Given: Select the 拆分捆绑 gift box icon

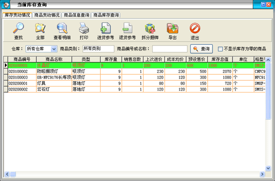Looking at the screenshot, I should [150, 28].
